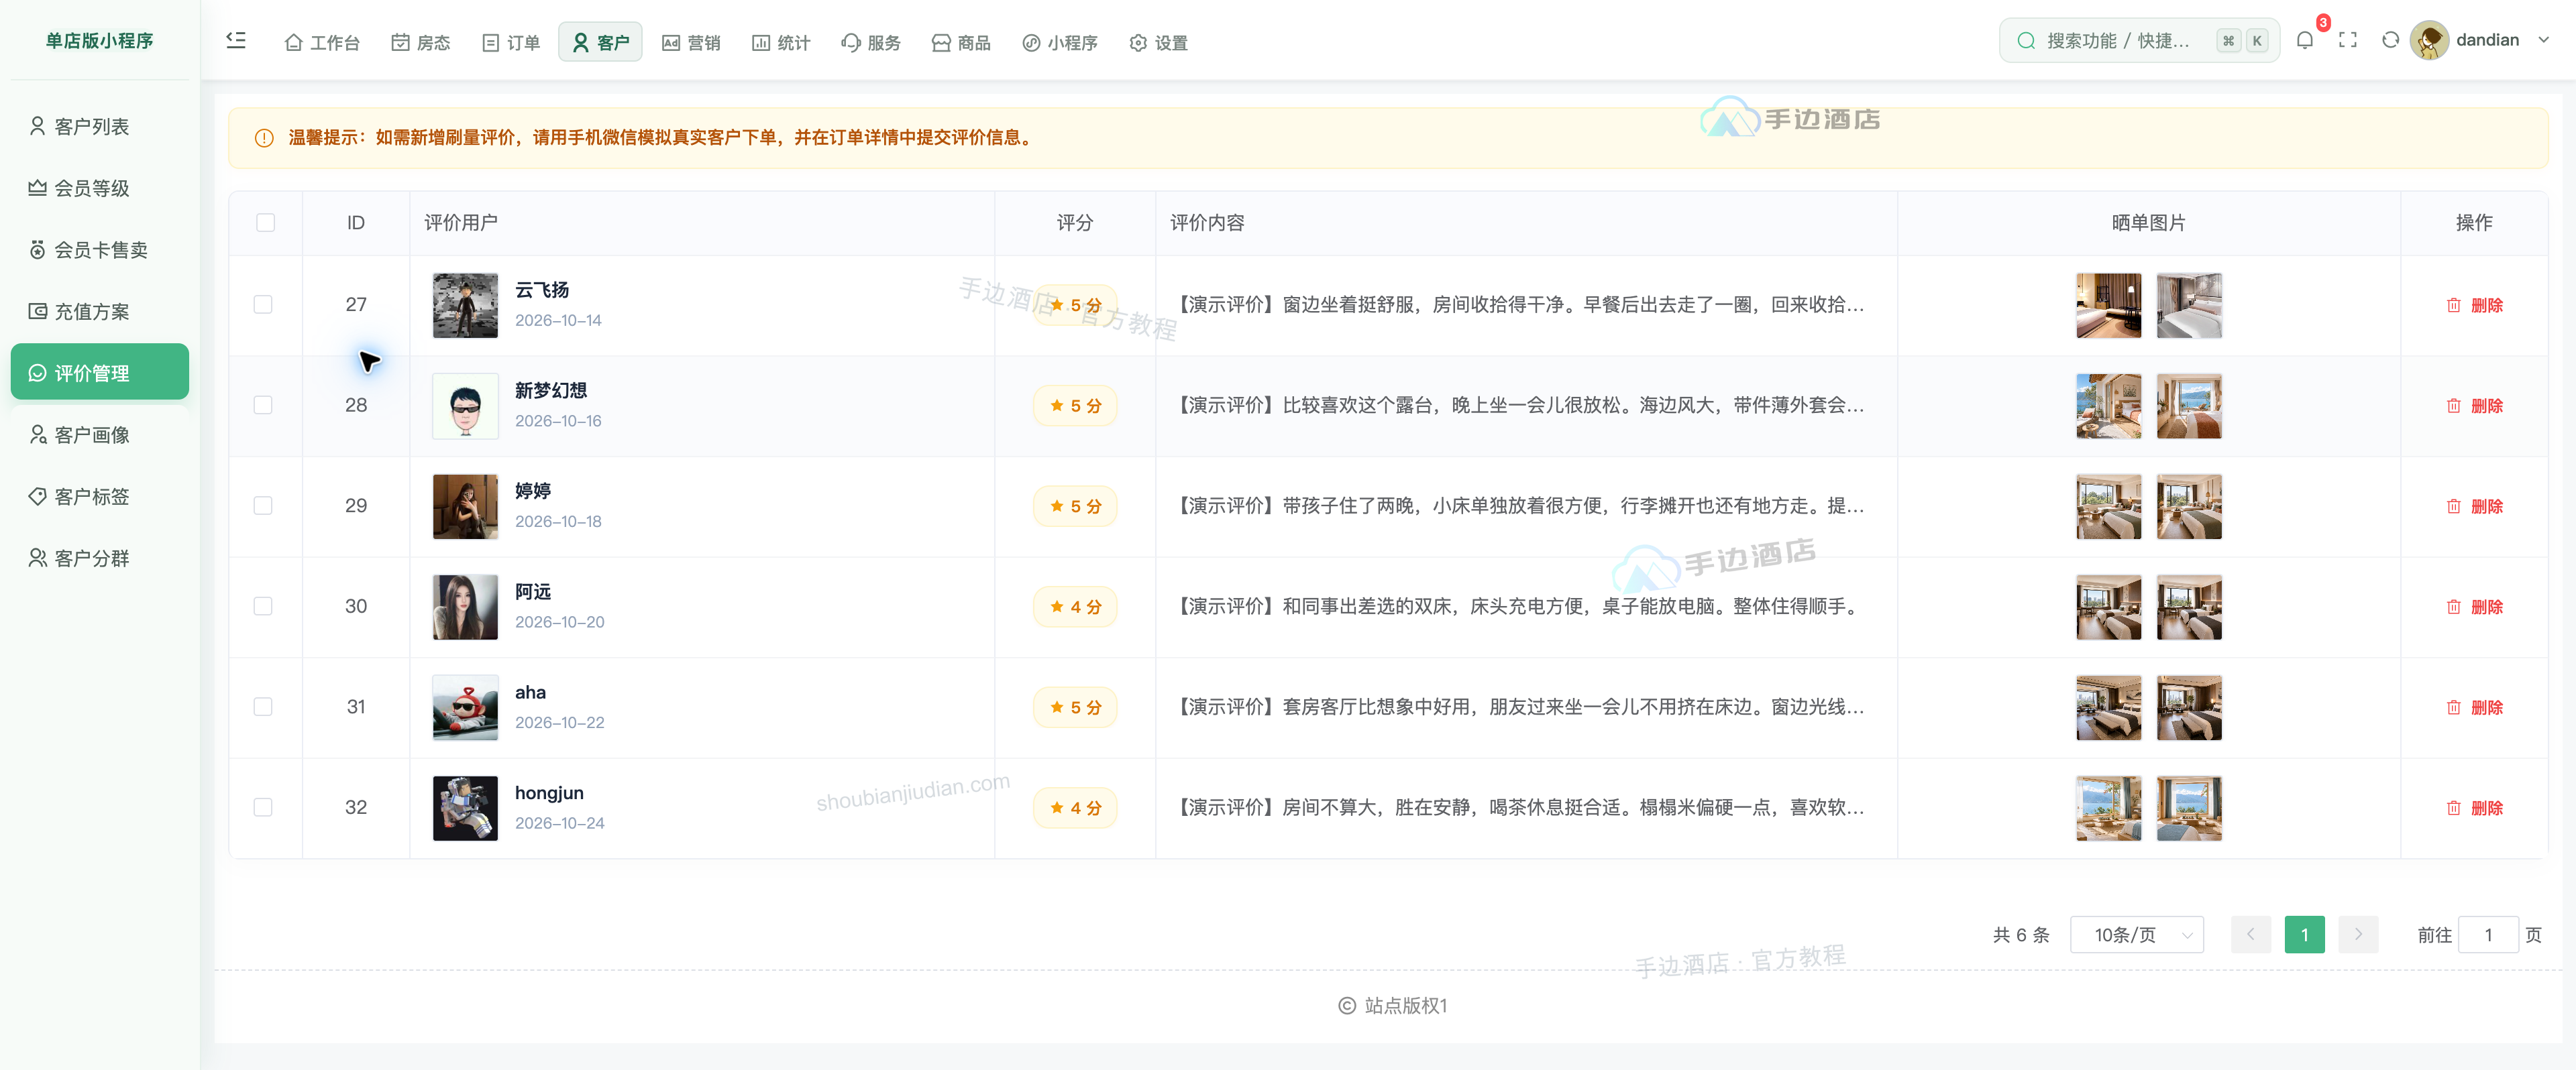Click hongjun user avatar
This screenshot has width=2576, height=1070.
pyautogui.click(x=465, y=809)
